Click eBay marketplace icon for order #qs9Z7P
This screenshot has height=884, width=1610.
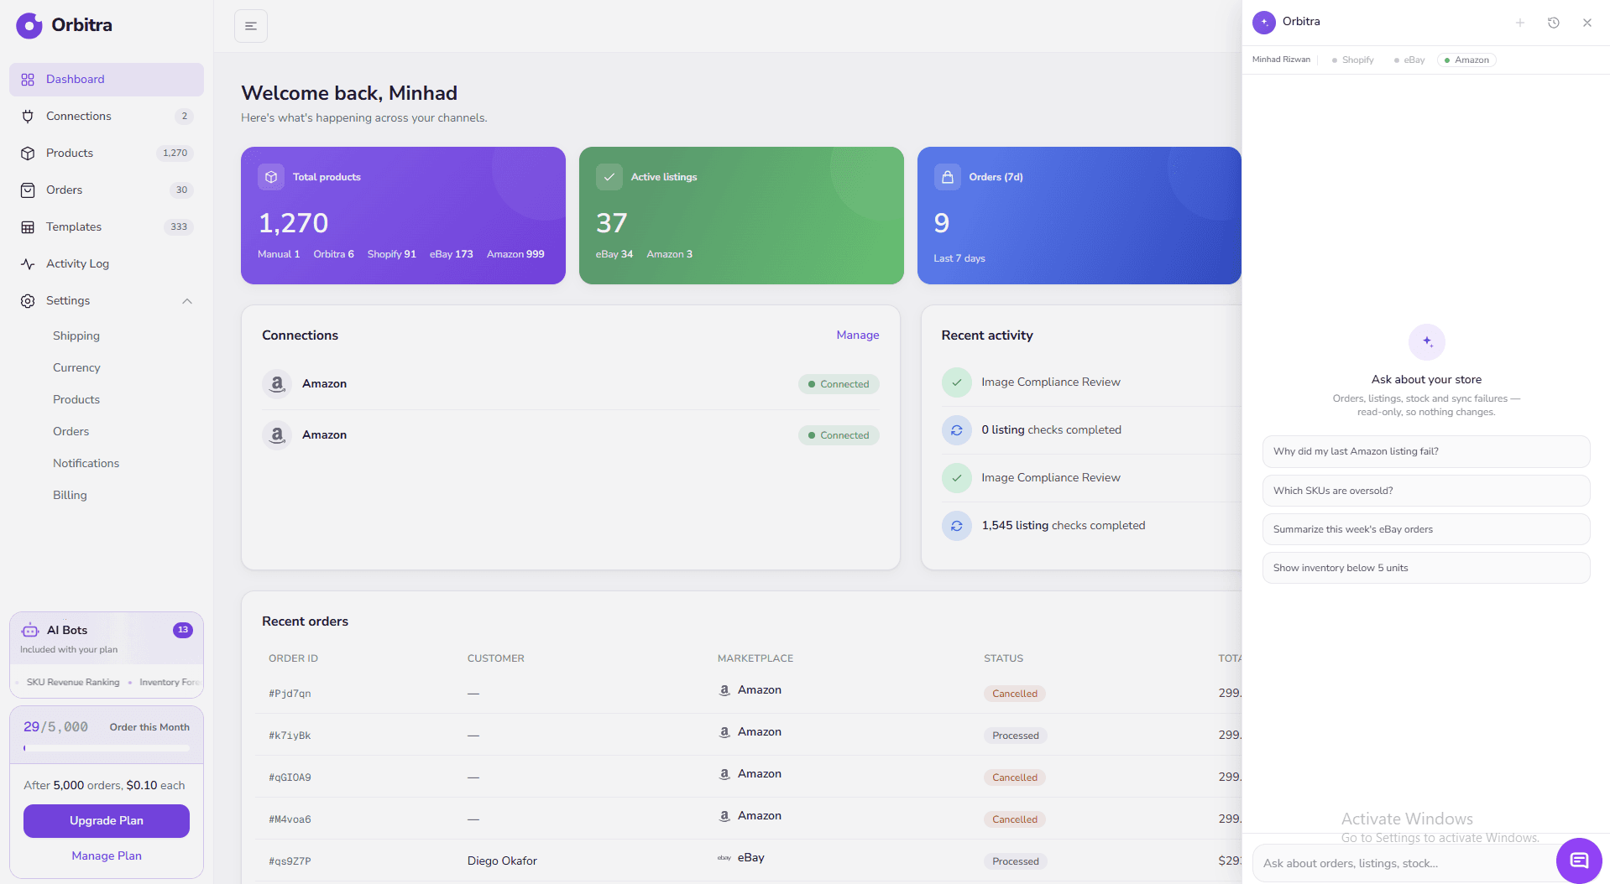[724, 858]
